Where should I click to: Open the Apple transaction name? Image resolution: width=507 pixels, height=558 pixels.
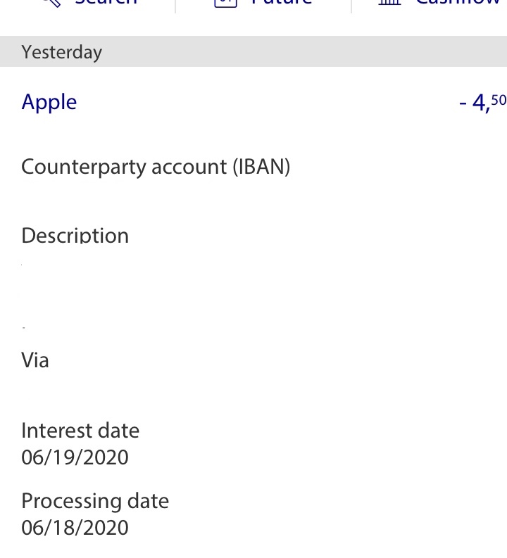49,102
